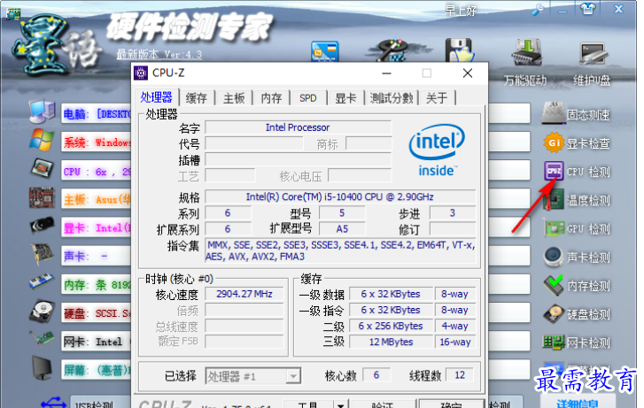Click the 内存 info field

click(97, 284)
